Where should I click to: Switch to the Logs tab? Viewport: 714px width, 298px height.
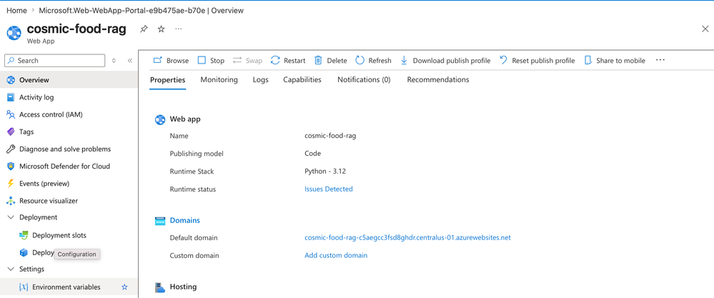pyautogui.click(x=260, y=79)
